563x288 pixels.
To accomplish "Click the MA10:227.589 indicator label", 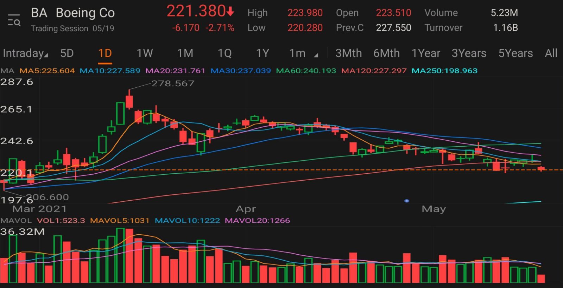I will click(x=110, y=71).
